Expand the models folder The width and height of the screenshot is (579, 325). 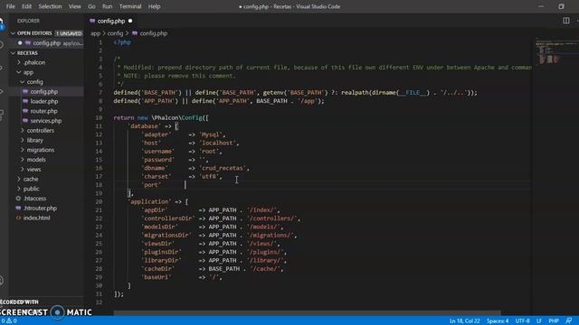pyautogui.click(x=23, y=160)
